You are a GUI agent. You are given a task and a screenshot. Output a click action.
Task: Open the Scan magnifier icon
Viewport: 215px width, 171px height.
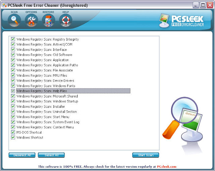14,20
